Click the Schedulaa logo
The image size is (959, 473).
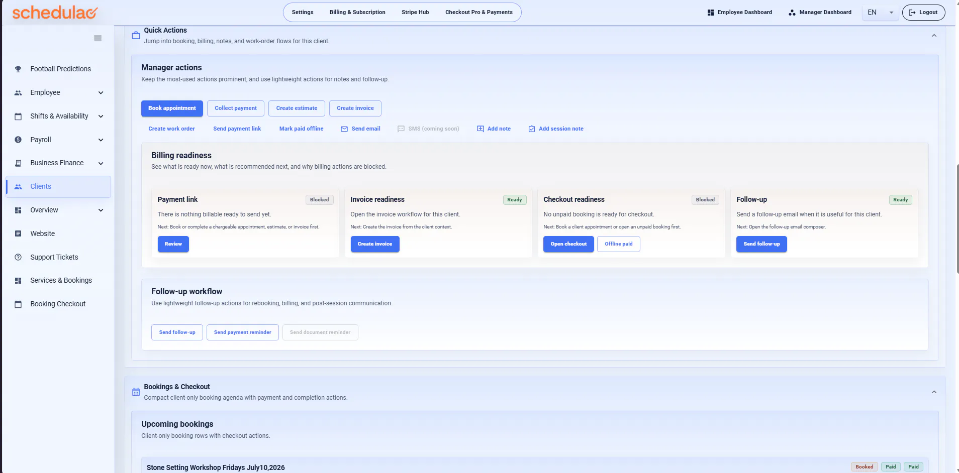[55, 13]
